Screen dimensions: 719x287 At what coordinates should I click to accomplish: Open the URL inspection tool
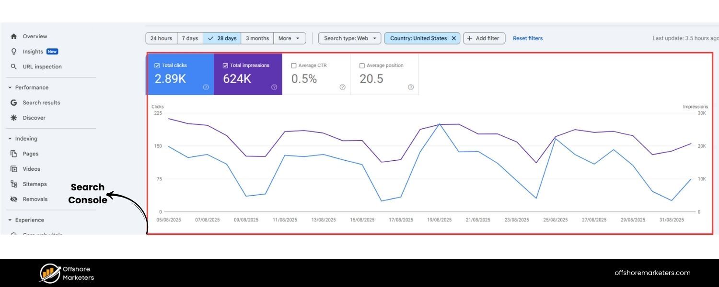(x=42, y=66)
